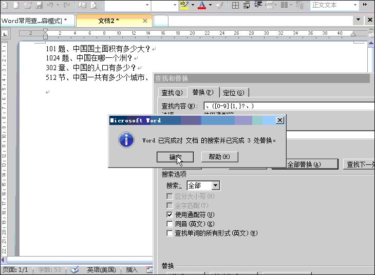
Task: Click the Redo arrow icon
Action: (x=66, y=5)
